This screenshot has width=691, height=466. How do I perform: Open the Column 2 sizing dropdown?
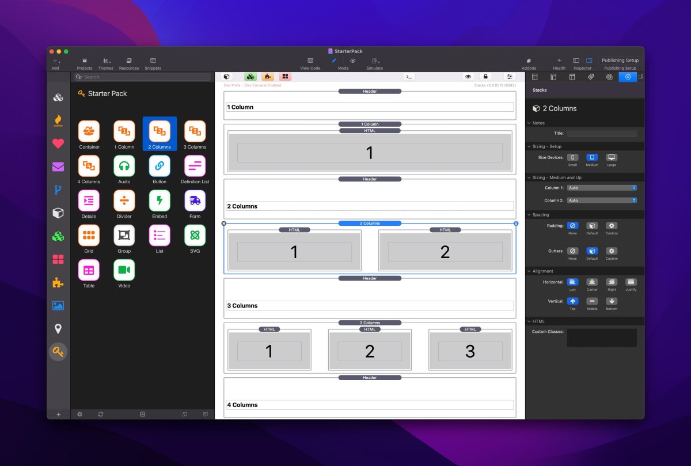pos(602,200)
